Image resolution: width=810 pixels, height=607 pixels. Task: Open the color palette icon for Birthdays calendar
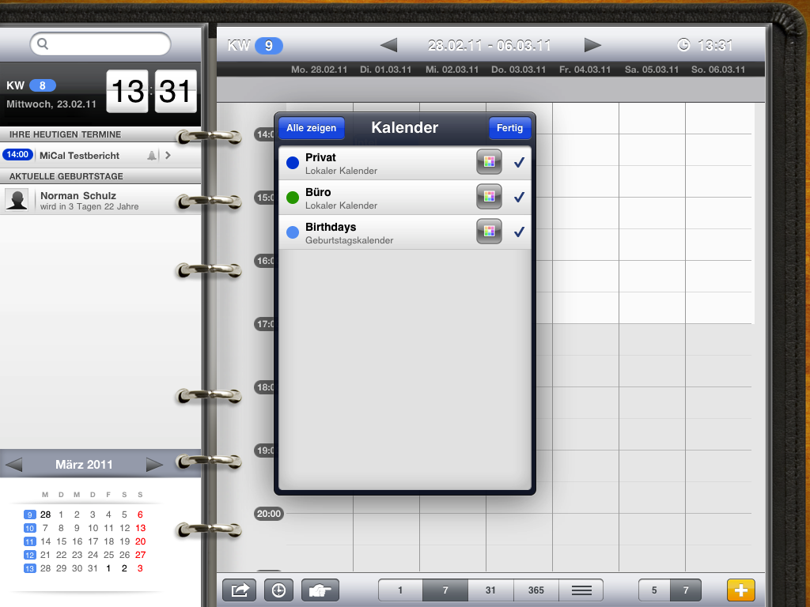point(488,231)
